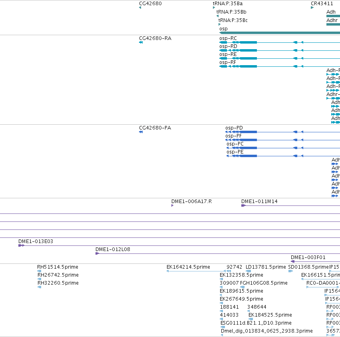Click the ESG0111d.B21.1_D10.3prime EST label
This screenshot has width=340, height=337.
(x=256, y=323)
